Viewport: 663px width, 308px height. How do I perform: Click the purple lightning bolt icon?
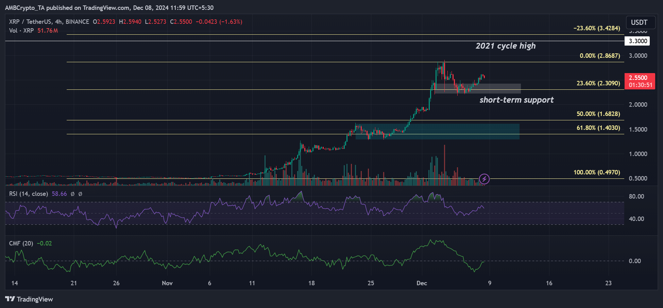(484, 178)
